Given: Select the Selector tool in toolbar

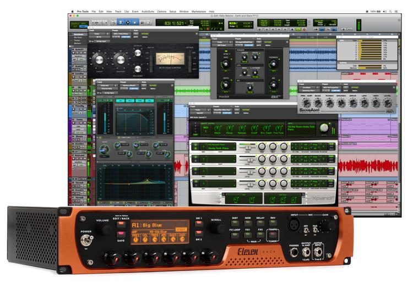Looking at the screenshot, I should point(128,23).
